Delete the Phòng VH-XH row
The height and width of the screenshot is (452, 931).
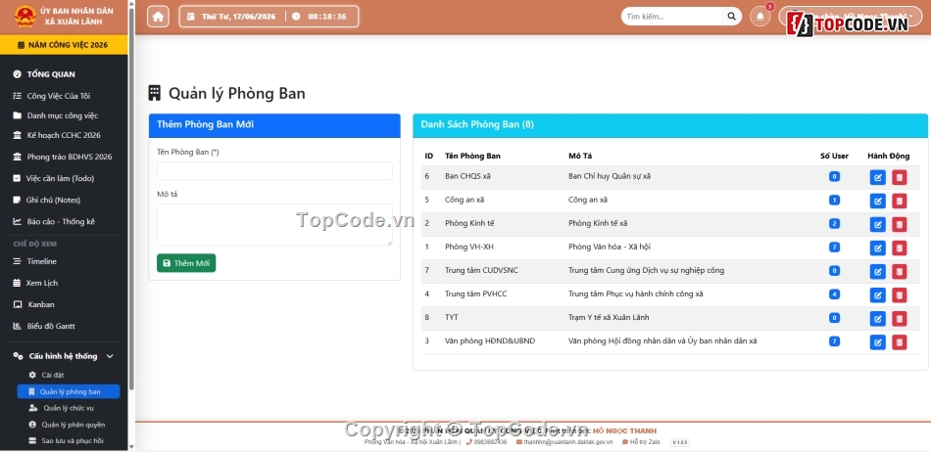click(899, 248)
